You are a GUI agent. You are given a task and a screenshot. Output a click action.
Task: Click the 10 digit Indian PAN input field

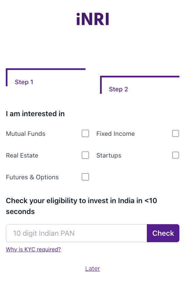(x=76, y=233)
